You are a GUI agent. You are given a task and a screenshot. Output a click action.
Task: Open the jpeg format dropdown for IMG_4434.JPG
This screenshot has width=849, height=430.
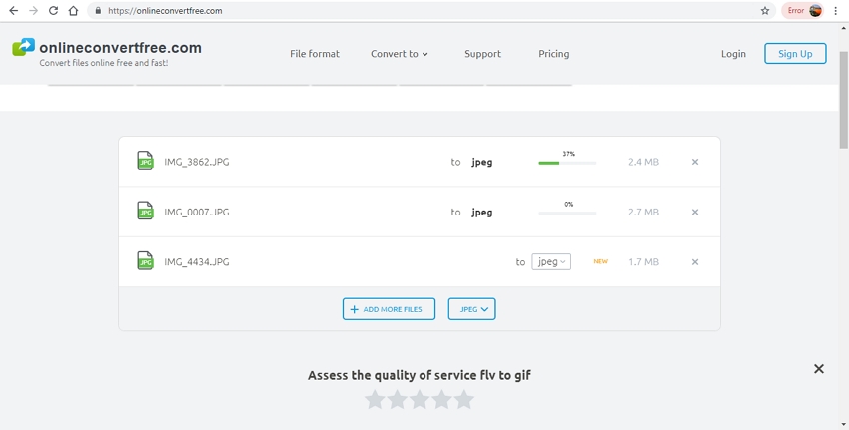tap(551, 262)
